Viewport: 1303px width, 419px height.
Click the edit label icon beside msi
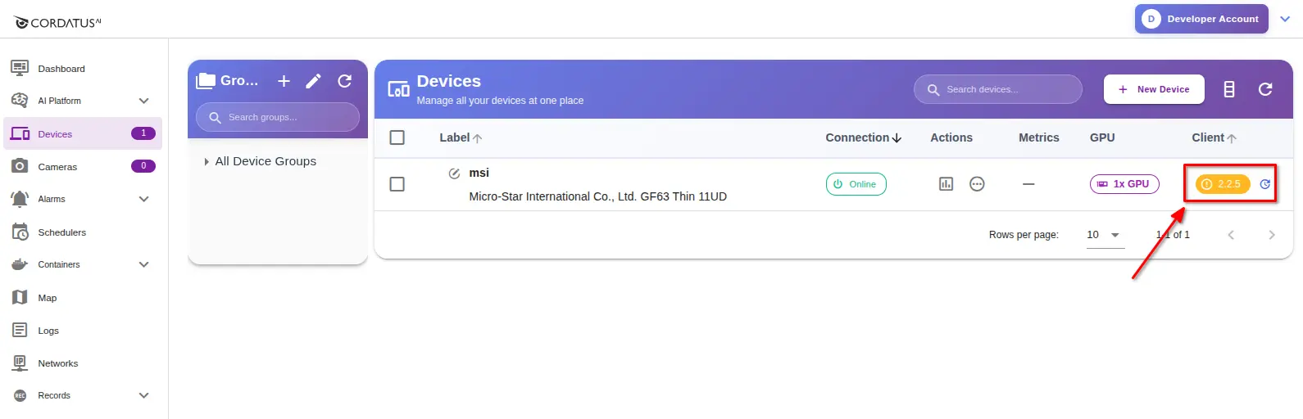point(454,173)
